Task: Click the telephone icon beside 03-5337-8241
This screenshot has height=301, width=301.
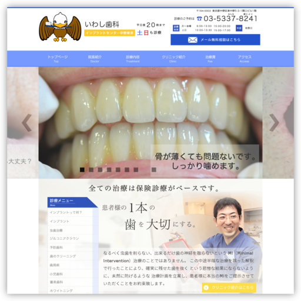Action: point(199,18)
